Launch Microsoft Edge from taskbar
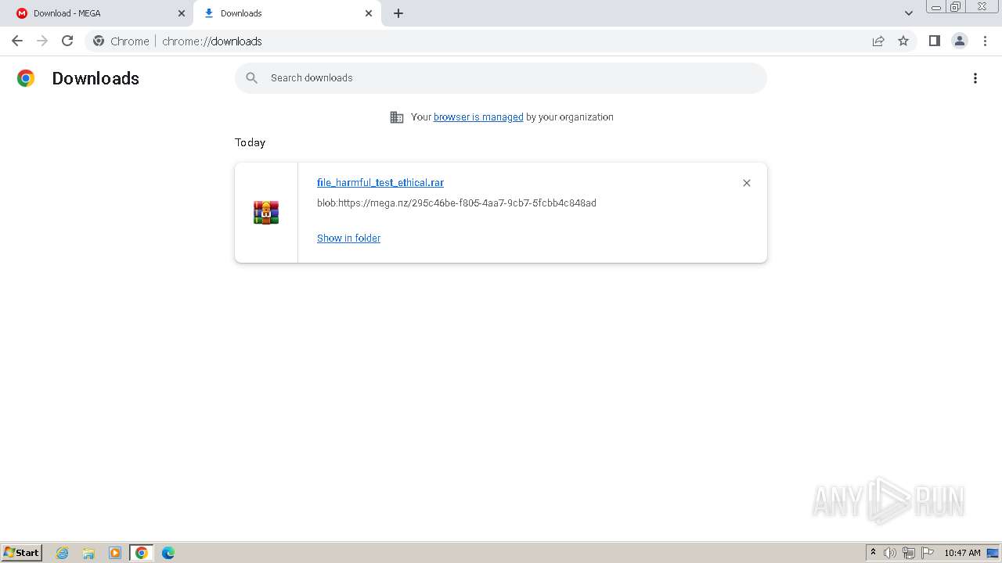 [168, 553]
